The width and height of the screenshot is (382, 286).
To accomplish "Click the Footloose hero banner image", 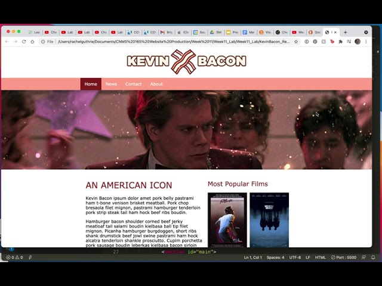I will (187, 130).
